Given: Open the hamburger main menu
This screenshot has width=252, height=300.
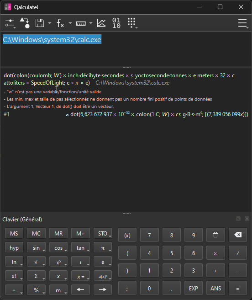Looking at the screenshot, I should coord(243,23).
